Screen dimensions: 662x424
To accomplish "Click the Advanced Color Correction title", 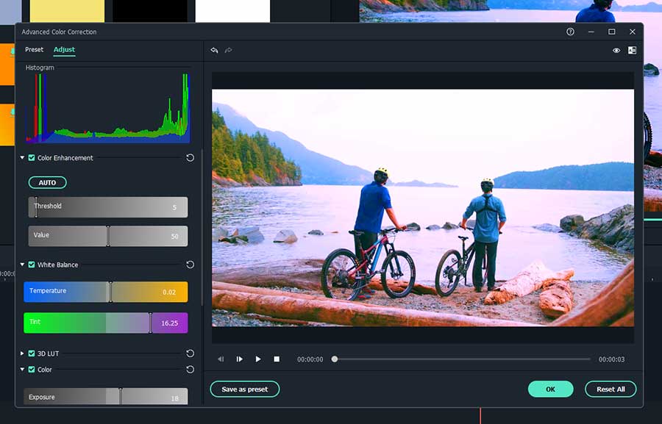I will pos(59,32).
